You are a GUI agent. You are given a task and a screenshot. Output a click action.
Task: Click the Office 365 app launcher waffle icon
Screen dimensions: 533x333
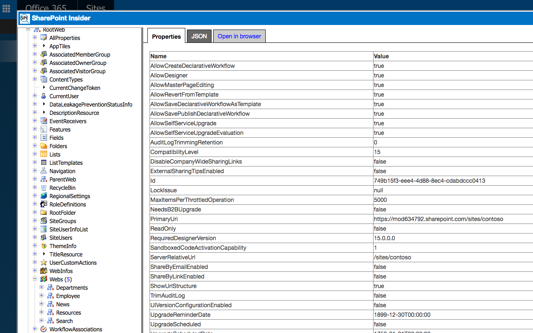click(x=6, y=8)
